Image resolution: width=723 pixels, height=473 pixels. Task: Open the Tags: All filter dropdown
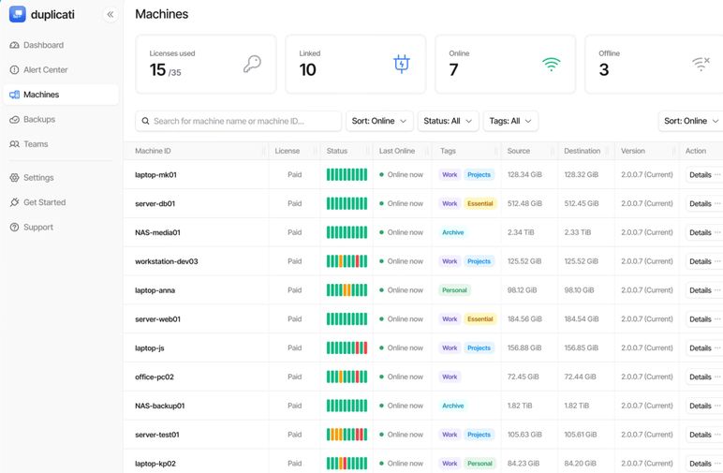click(x=510, y=121)
